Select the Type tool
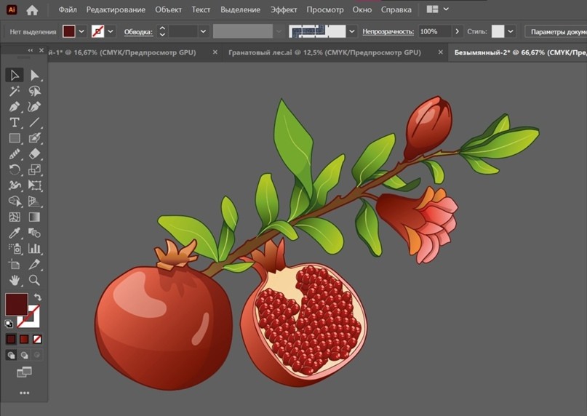Image resolution: width=587 pixels, height=416 pixels. pyautogui.click(x=15, y=122)
